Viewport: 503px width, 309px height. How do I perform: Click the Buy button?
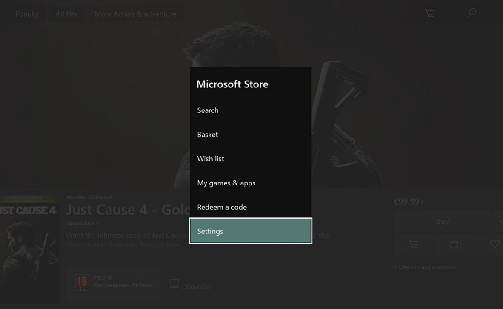pos(443,222)
